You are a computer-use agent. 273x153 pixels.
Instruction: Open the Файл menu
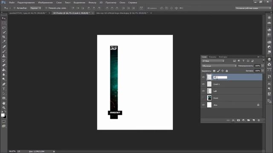coord(12,3)
